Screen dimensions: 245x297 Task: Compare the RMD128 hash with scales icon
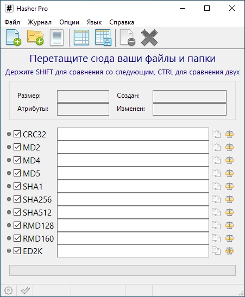point(229,225)
